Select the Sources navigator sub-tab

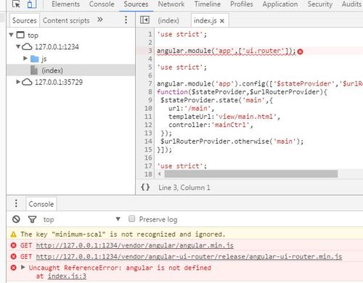click(x=24, y=20)
